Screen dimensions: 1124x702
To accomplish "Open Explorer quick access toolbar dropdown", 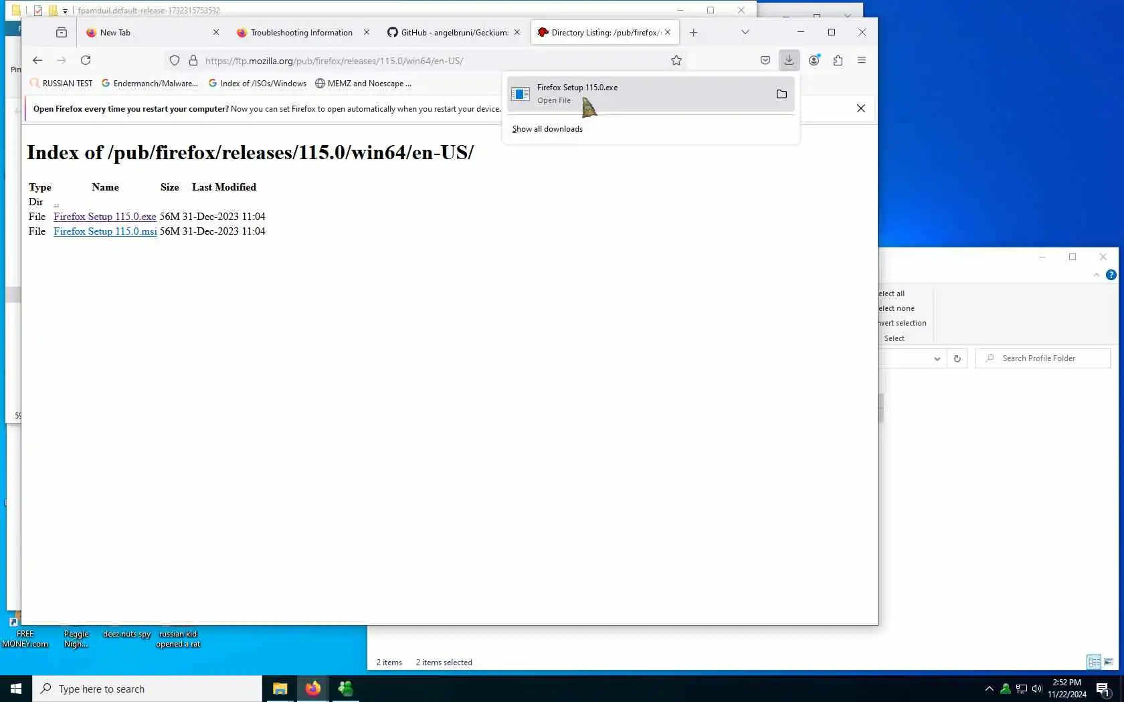I will tap(65, 11).
